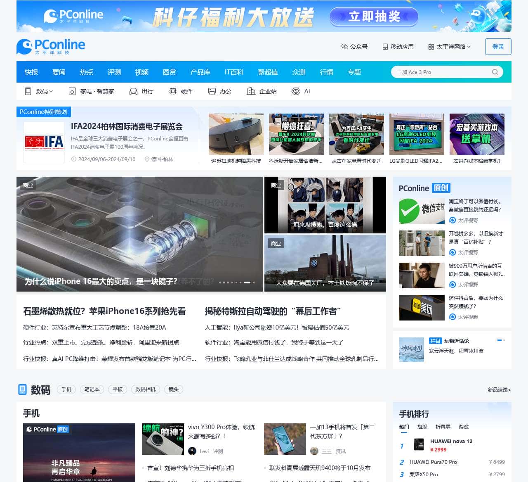Click 太评视野 icon under 淘宝 article
Viewport: 528px width, 482px height.
click(453, 221)
